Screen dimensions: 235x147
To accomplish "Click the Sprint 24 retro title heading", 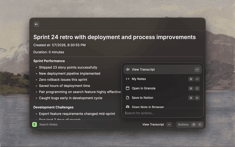I will click(114, 37).
